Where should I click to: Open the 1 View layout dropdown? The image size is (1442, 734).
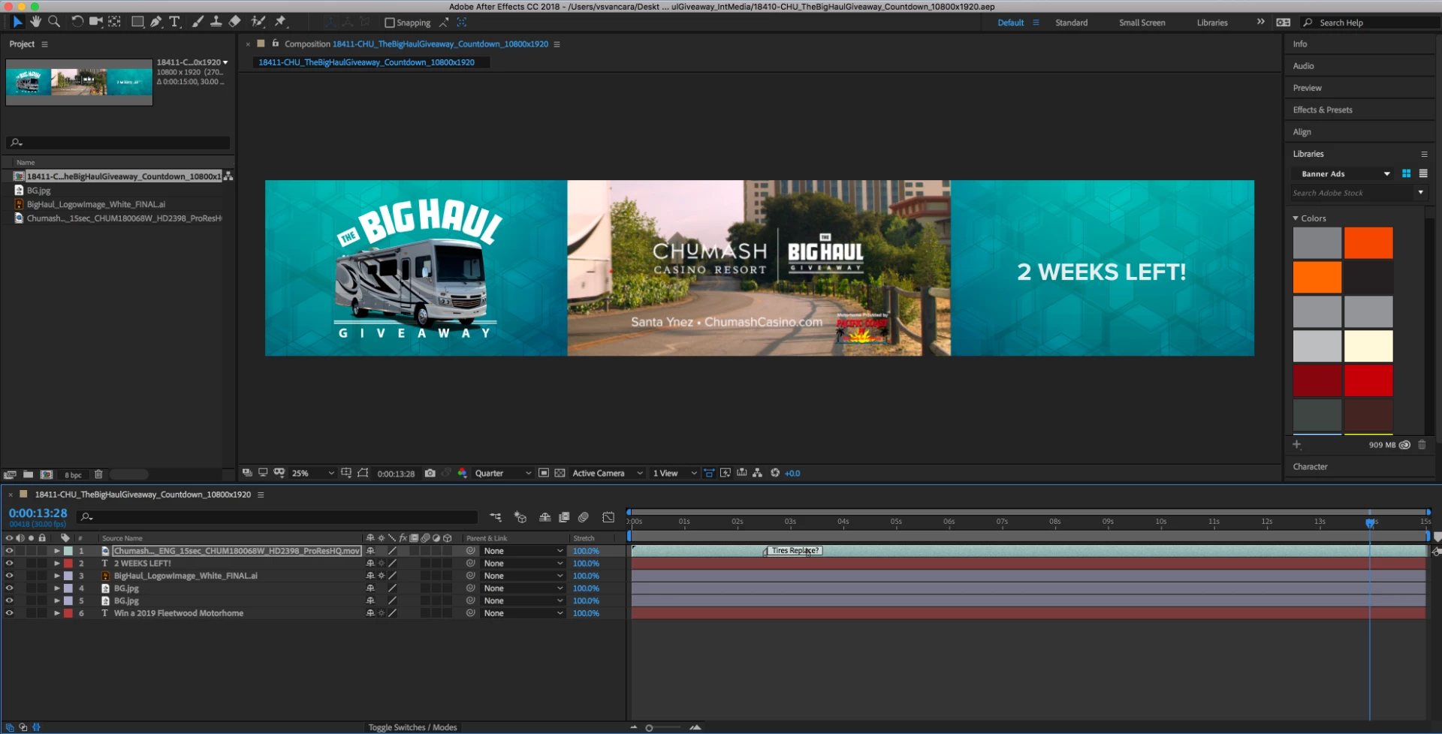click(674, 473)
